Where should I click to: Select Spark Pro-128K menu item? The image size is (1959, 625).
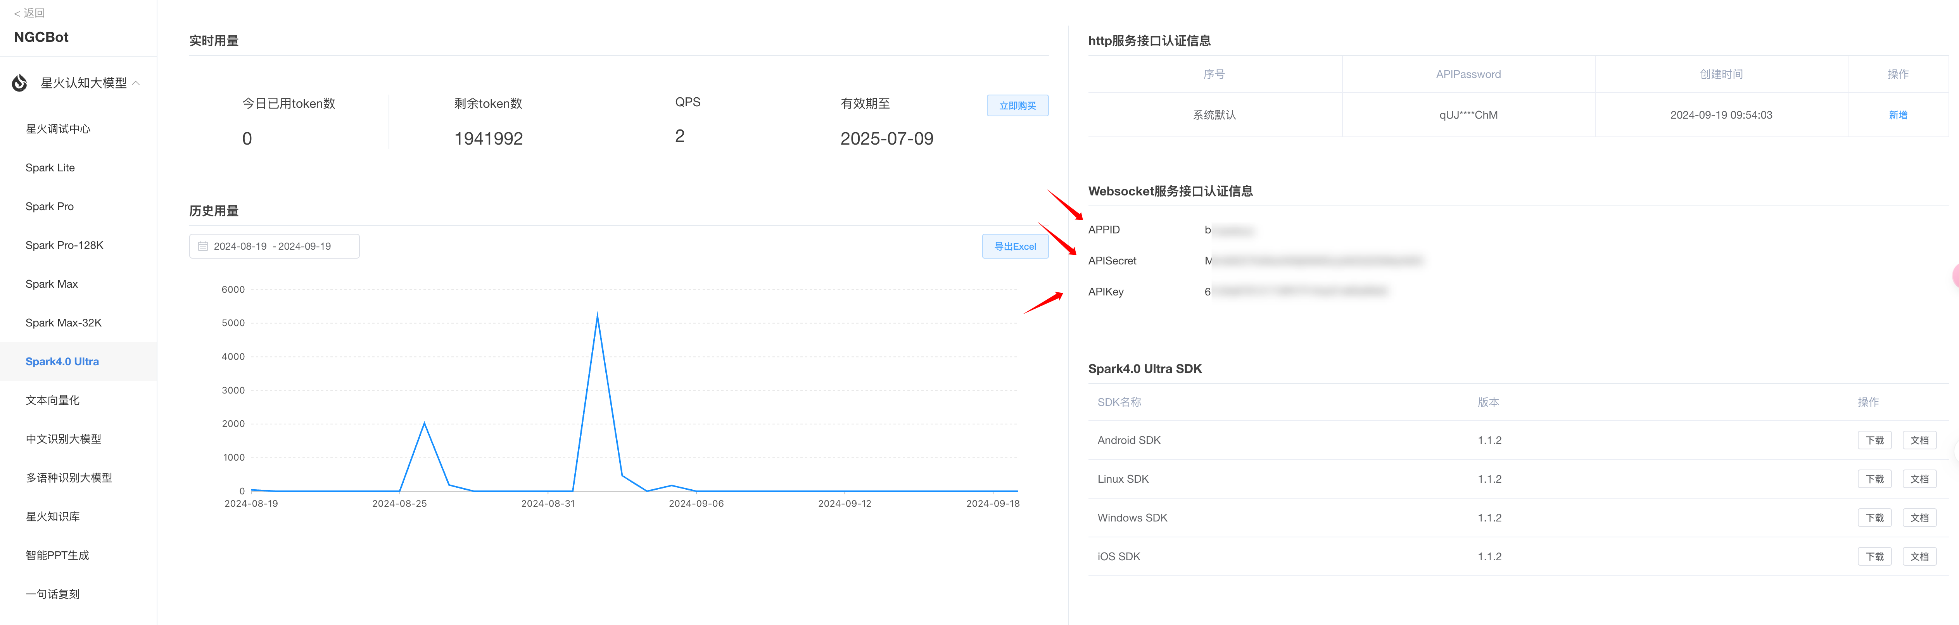[x=65, y=245]
